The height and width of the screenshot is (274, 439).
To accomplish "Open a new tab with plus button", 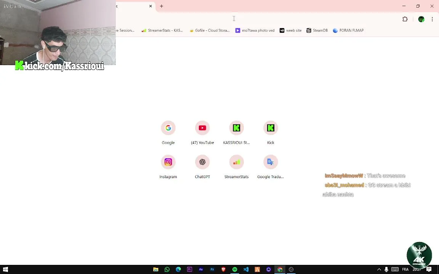I will tap(161, 6).
